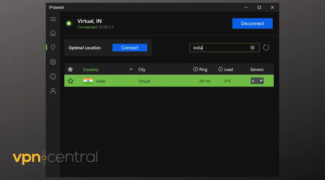Click the 25% load value

pos(227,81)
